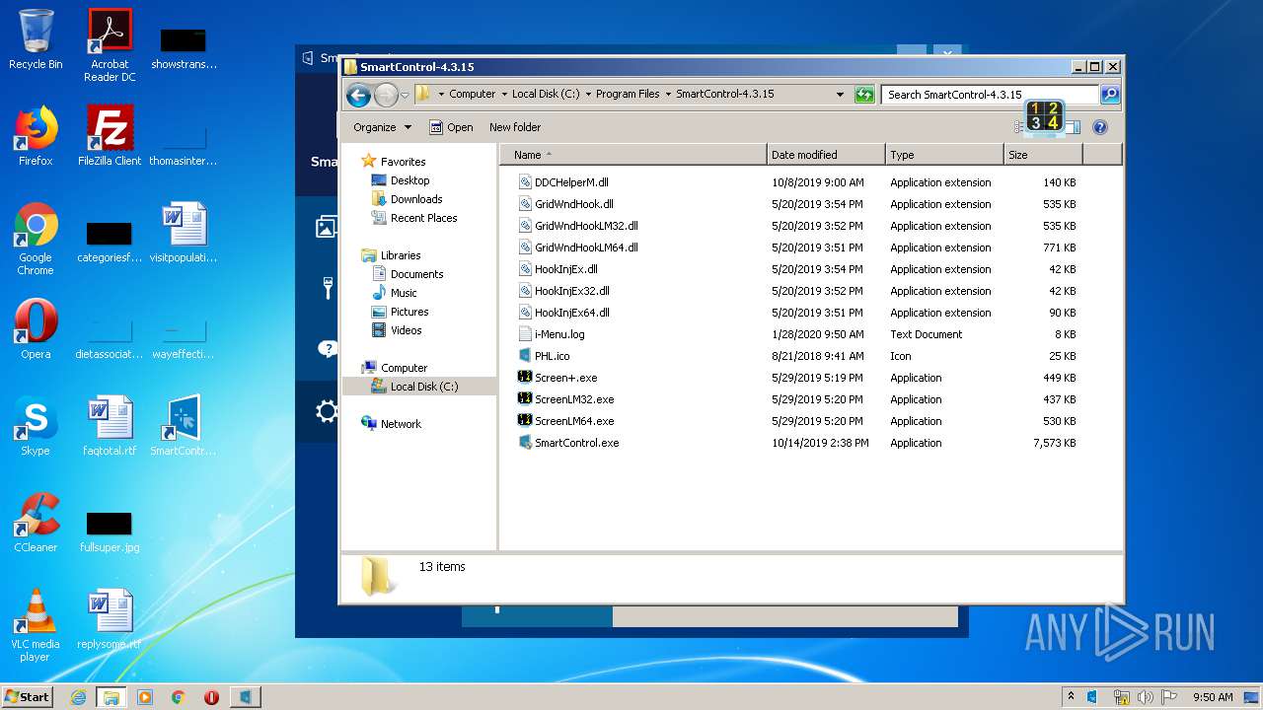Image resolution: width=1263 pixels, height=710 pixels.
Task: Open Opera desktop shortcut
Action: [36, 328]
